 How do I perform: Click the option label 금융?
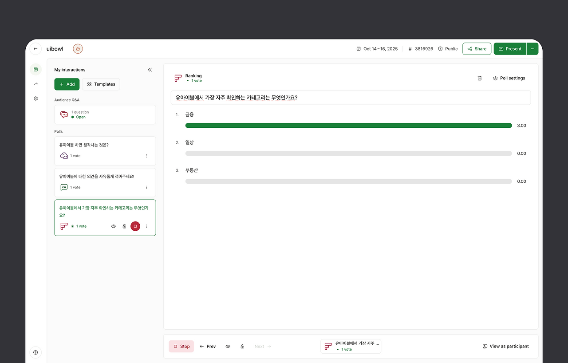point(189,114)
